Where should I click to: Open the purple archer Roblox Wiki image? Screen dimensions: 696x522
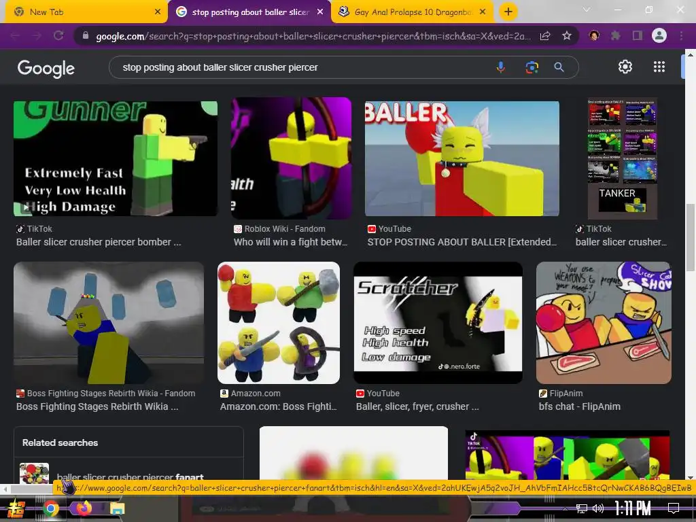point(291,158)
